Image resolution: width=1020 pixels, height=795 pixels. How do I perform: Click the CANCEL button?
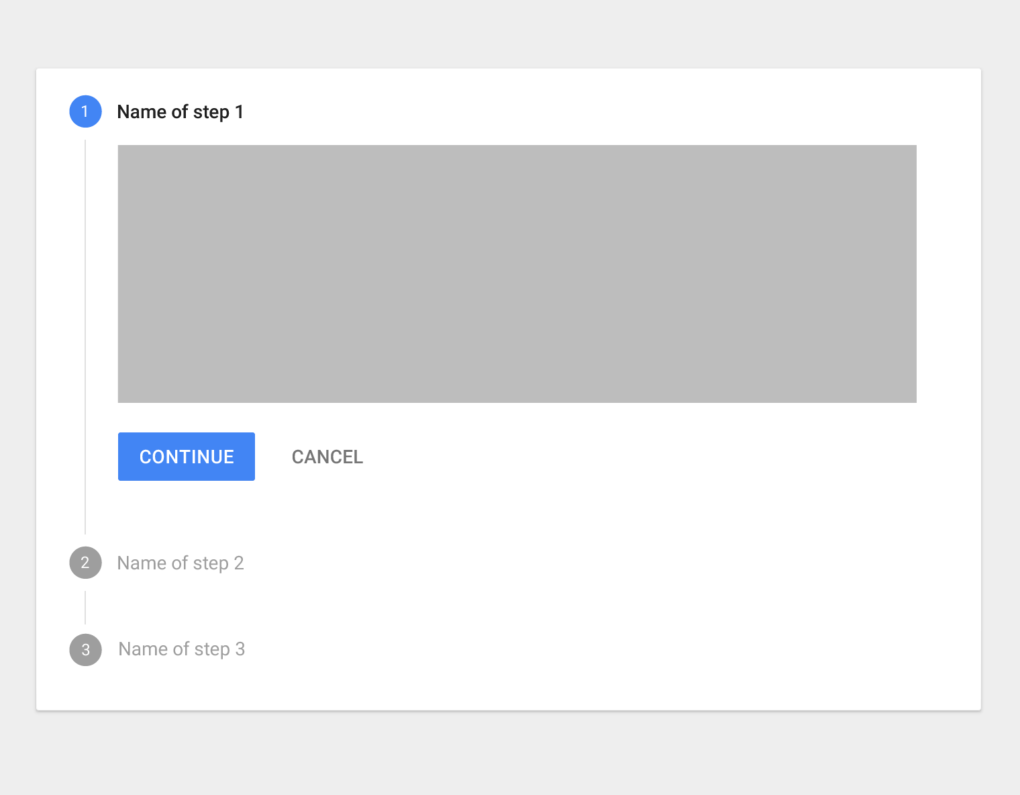327,457
